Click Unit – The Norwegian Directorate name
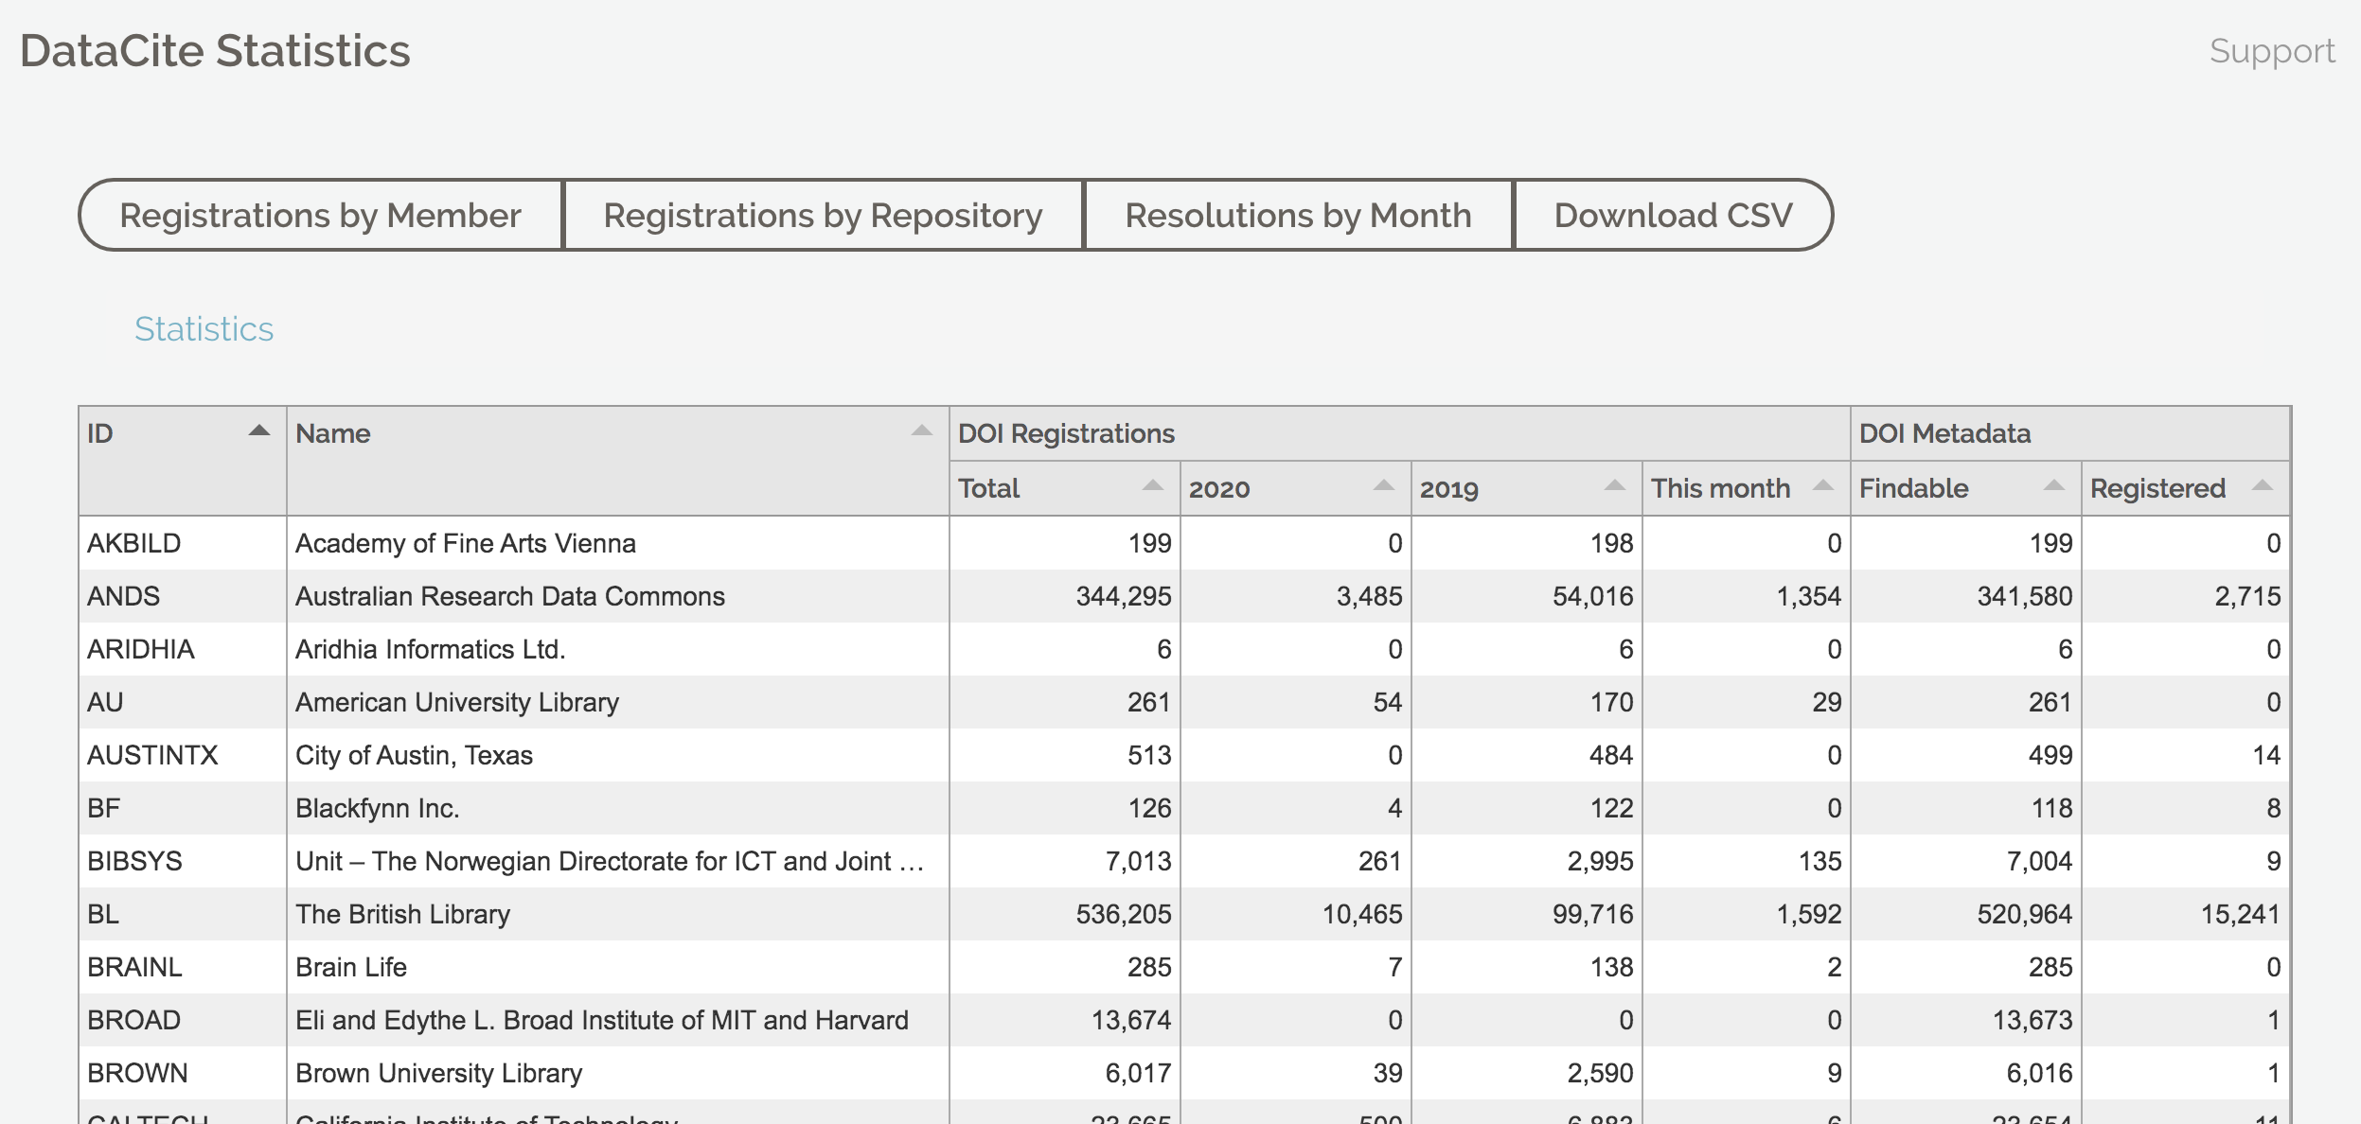Screen dimensions: 2361x1124 (610, 861)
